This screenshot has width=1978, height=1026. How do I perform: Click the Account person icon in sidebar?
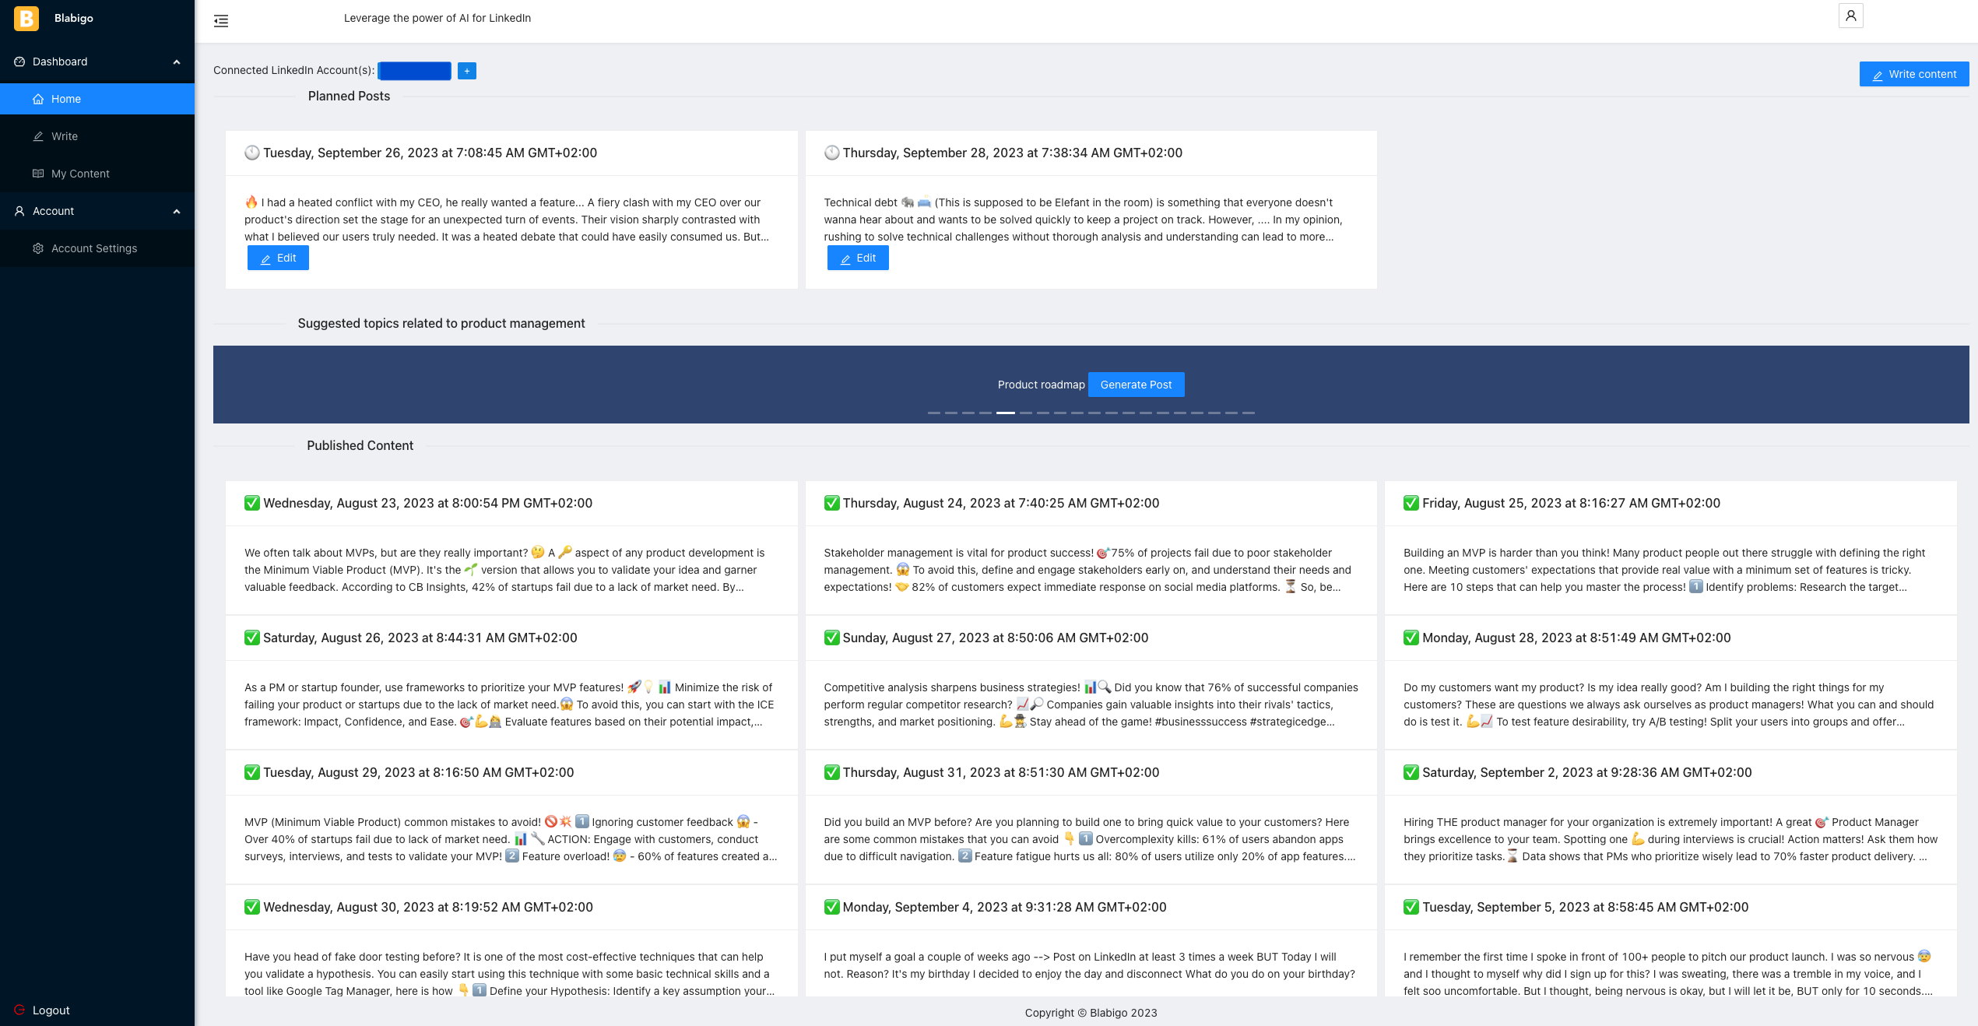pyautogui.click(x=19, y=211)
